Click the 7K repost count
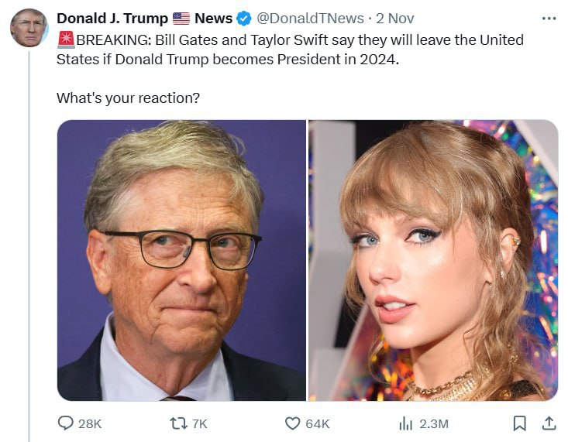 [x=198, y=423]
